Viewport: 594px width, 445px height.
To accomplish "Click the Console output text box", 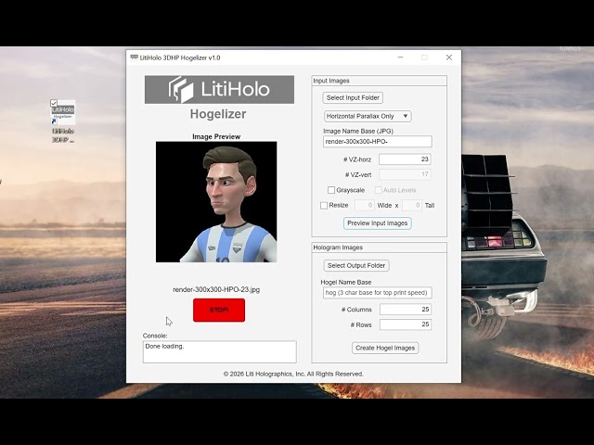I will tap(220, 352).
